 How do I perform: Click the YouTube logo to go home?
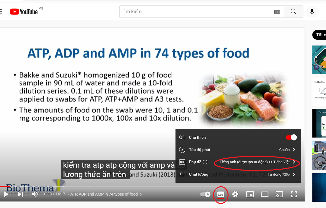24,12
